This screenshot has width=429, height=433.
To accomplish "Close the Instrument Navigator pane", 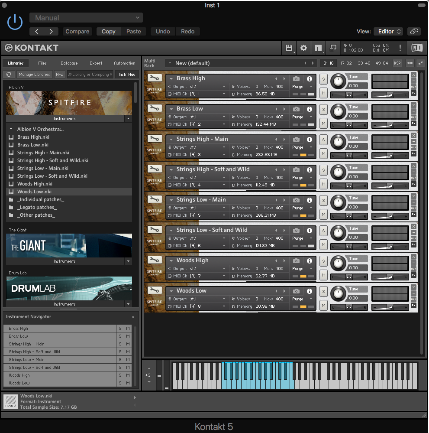I will tap(133, 317).
